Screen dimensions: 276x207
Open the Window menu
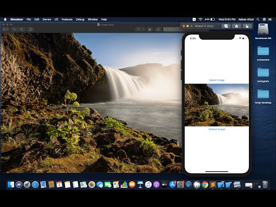93,20
